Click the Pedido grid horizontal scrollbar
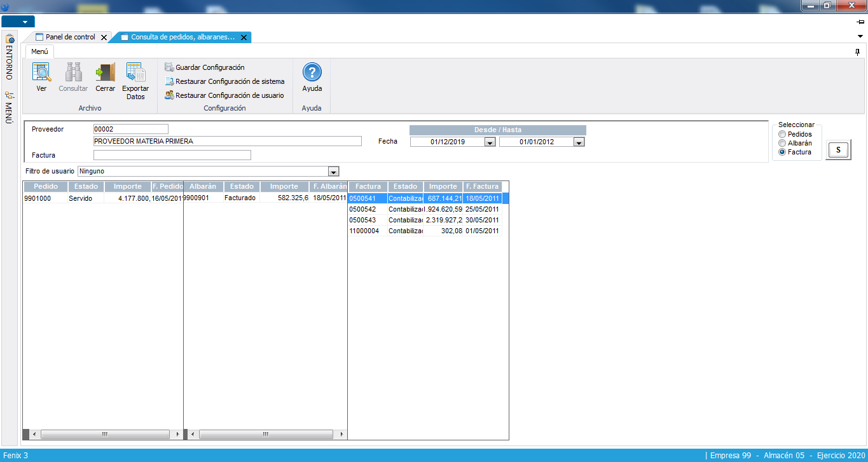Screen dimensions: 868x462 102,434
